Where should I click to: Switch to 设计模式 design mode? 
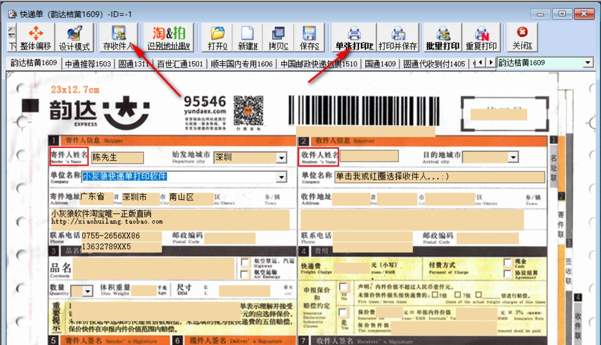pyautogui.click(x=75, y=38)
